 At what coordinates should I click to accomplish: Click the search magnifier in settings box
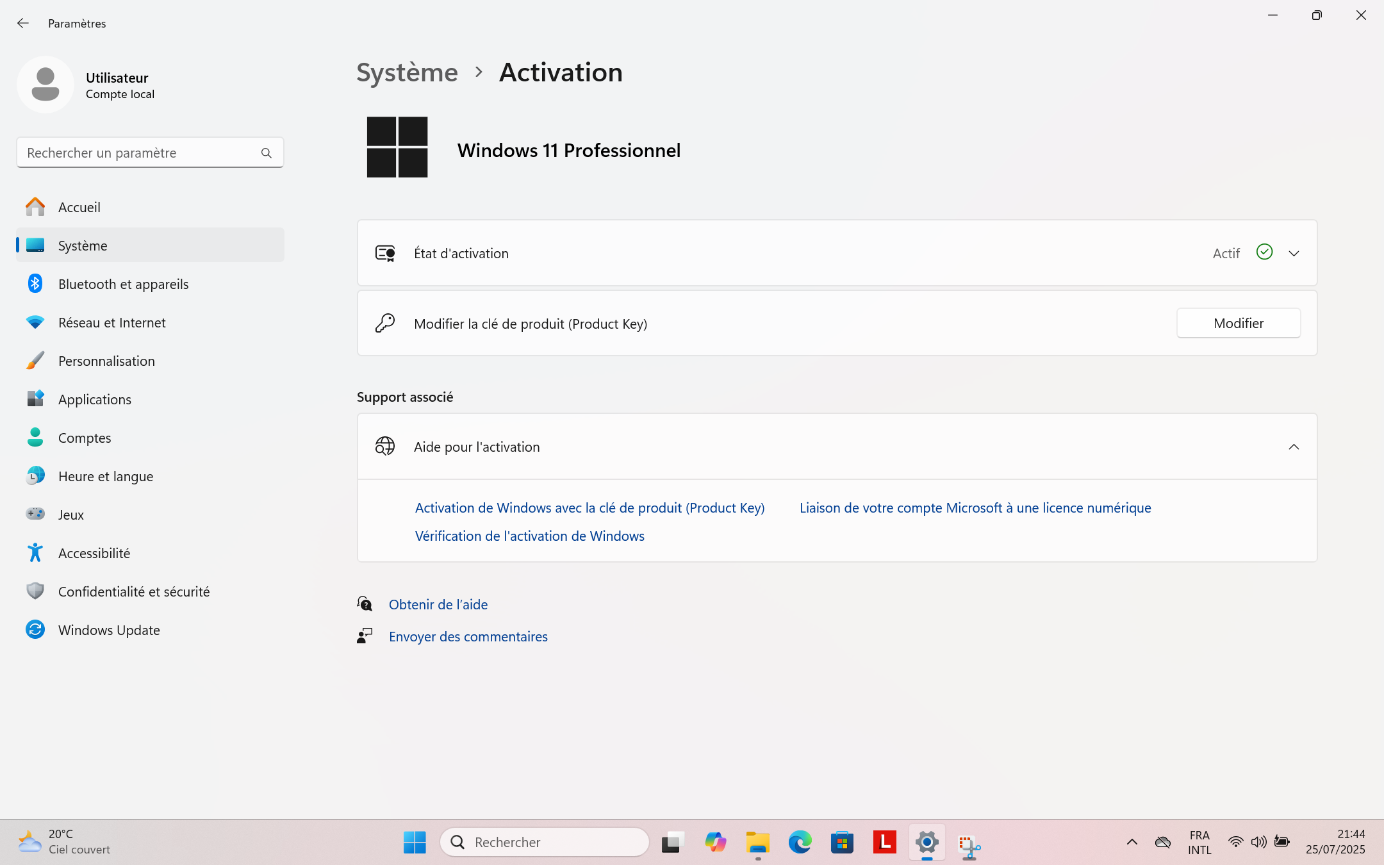267,153
